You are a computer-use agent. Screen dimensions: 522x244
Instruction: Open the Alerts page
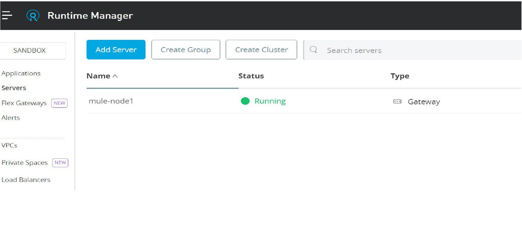pos(11,118)
